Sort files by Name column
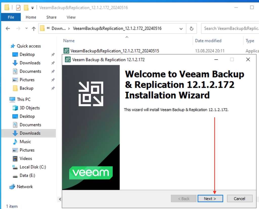The image size is (259, 209). click(x=69, y=41)
